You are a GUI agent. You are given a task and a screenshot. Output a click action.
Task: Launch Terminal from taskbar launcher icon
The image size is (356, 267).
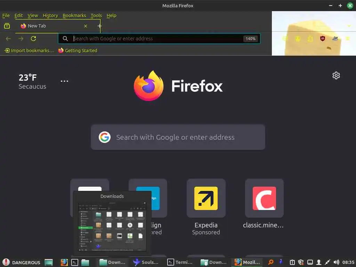(75, 262)
